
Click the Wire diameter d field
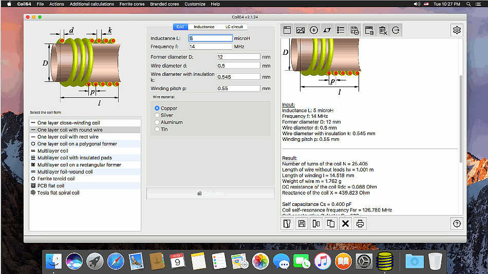[238, 66]
